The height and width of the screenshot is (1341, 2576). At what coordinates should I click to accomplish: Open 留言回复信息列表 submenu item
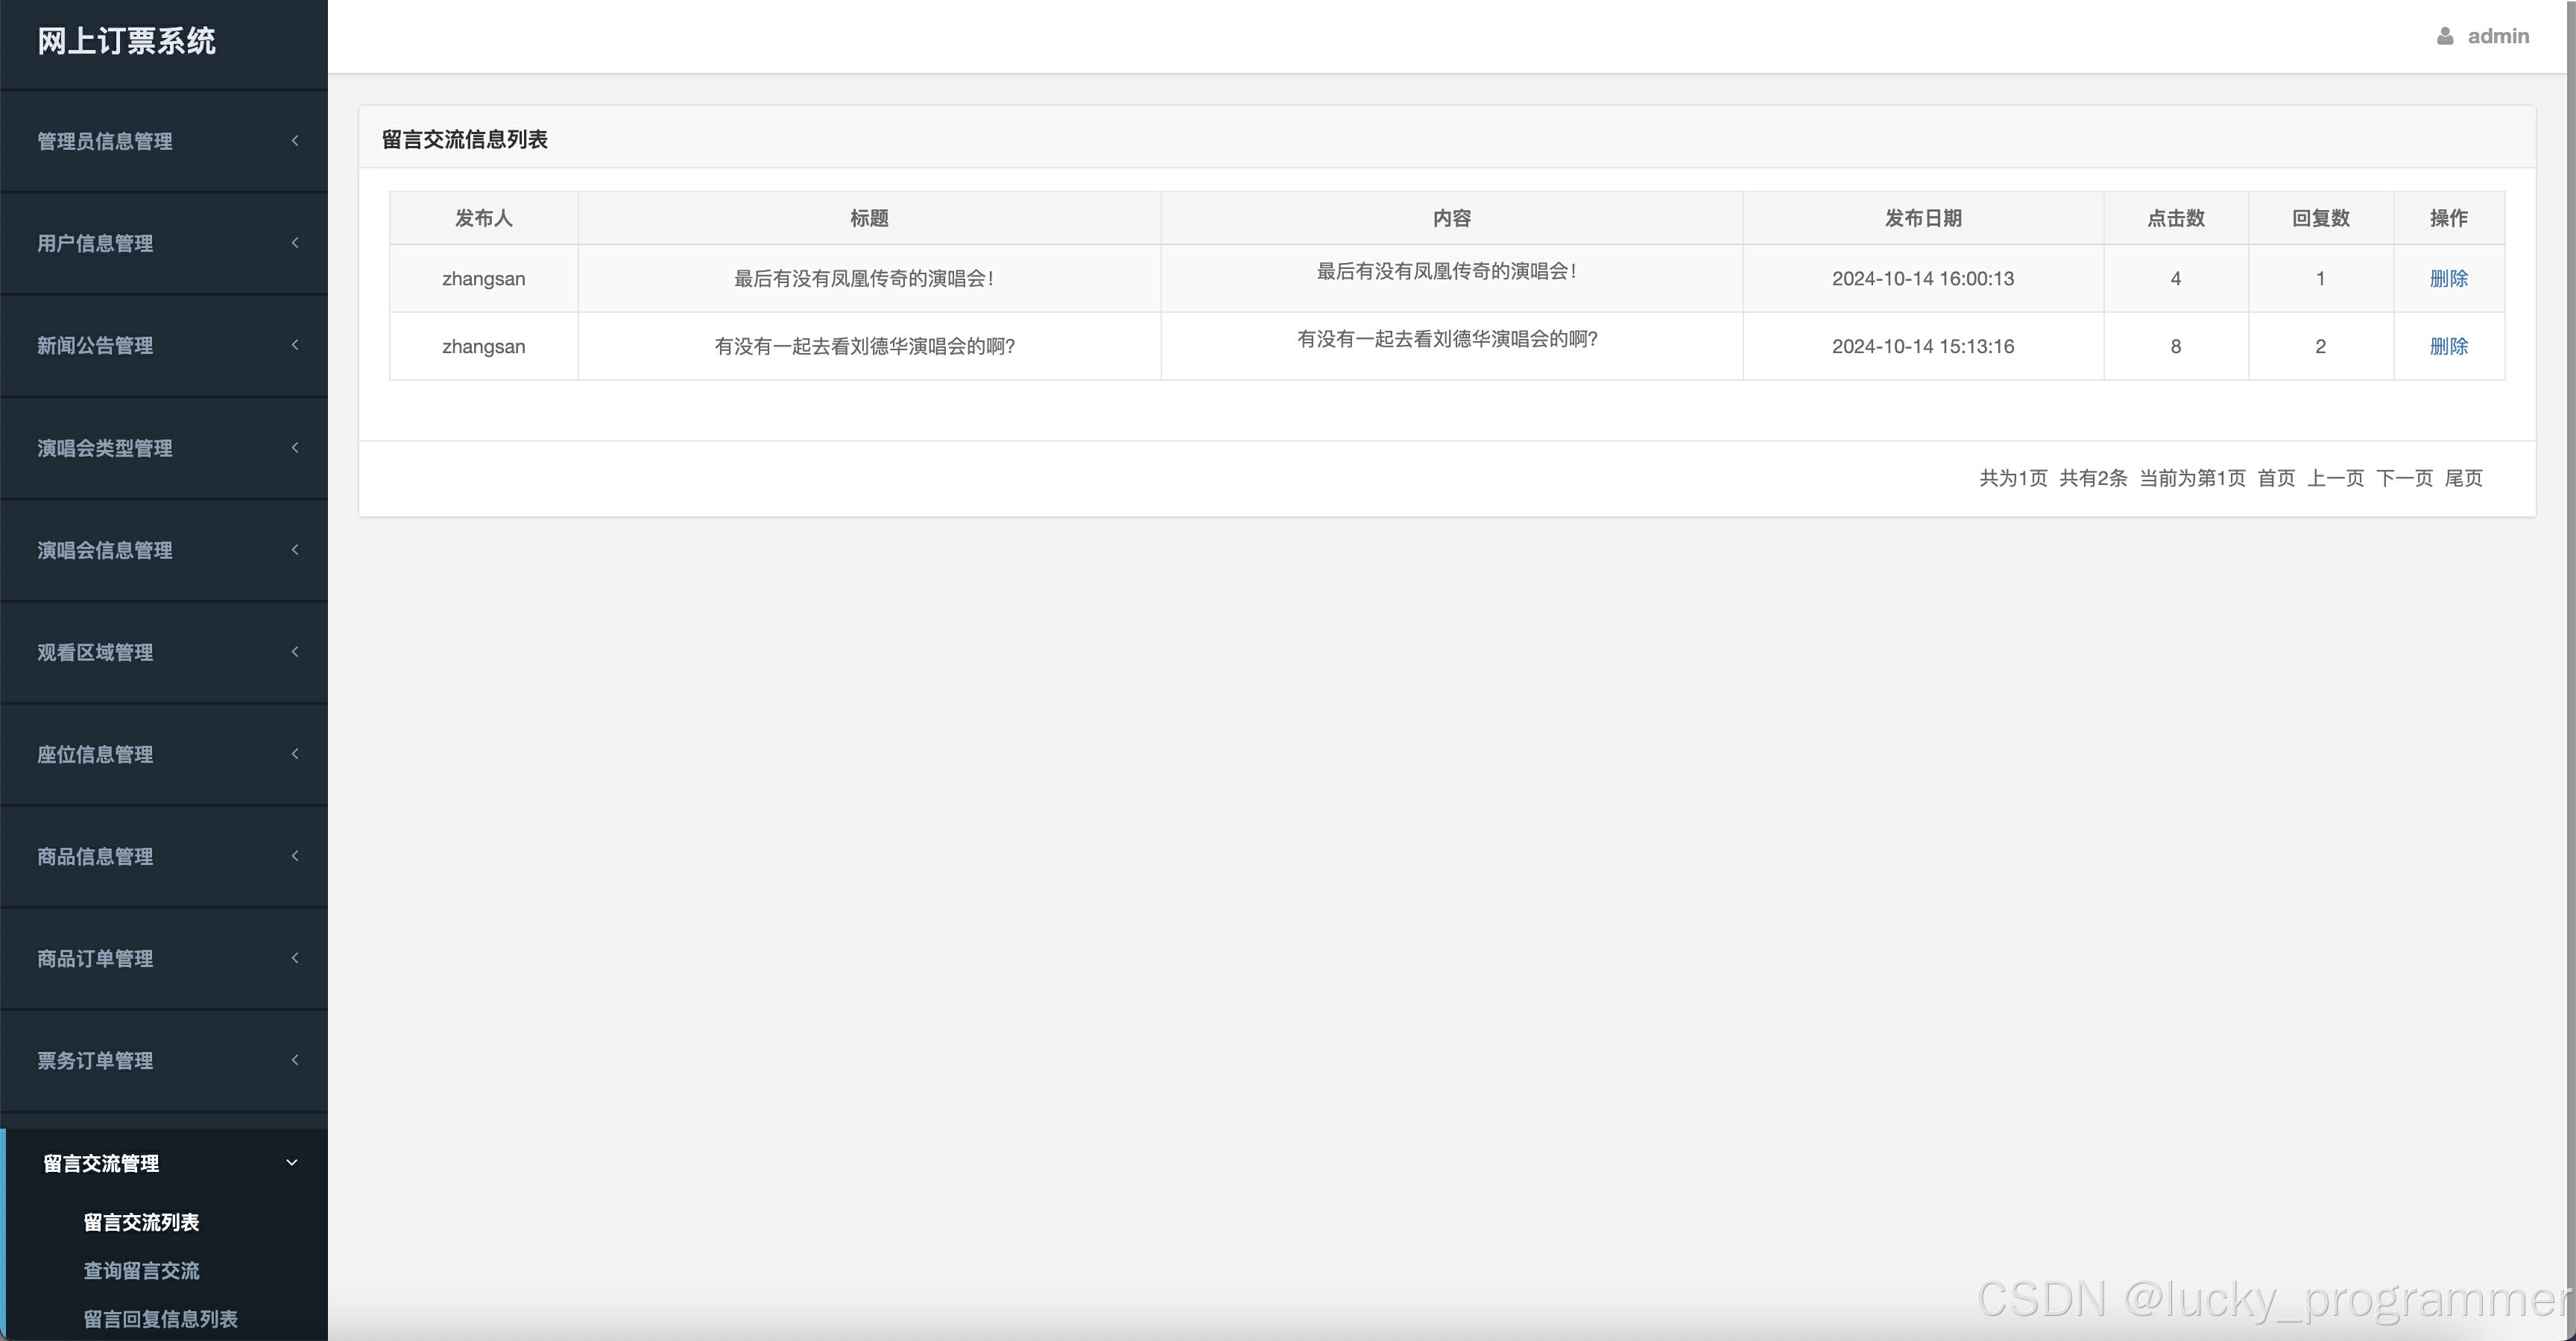(160, 1318)
